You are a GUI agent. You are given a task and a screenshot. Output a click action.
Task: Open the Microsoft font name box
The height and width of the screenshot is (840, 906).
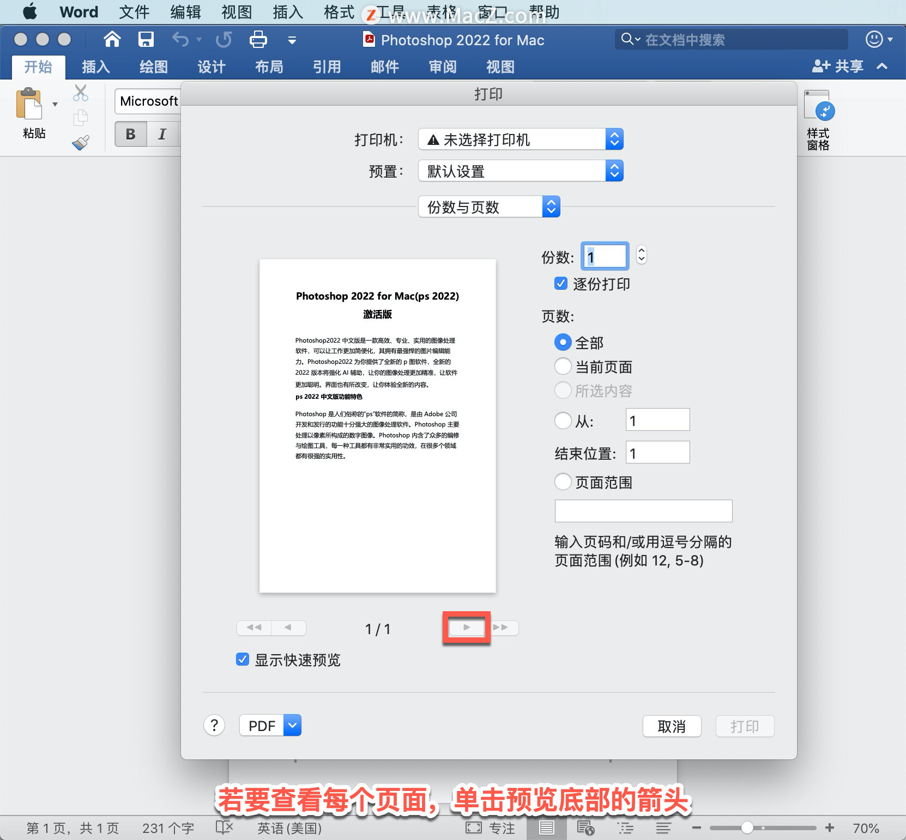148,101
